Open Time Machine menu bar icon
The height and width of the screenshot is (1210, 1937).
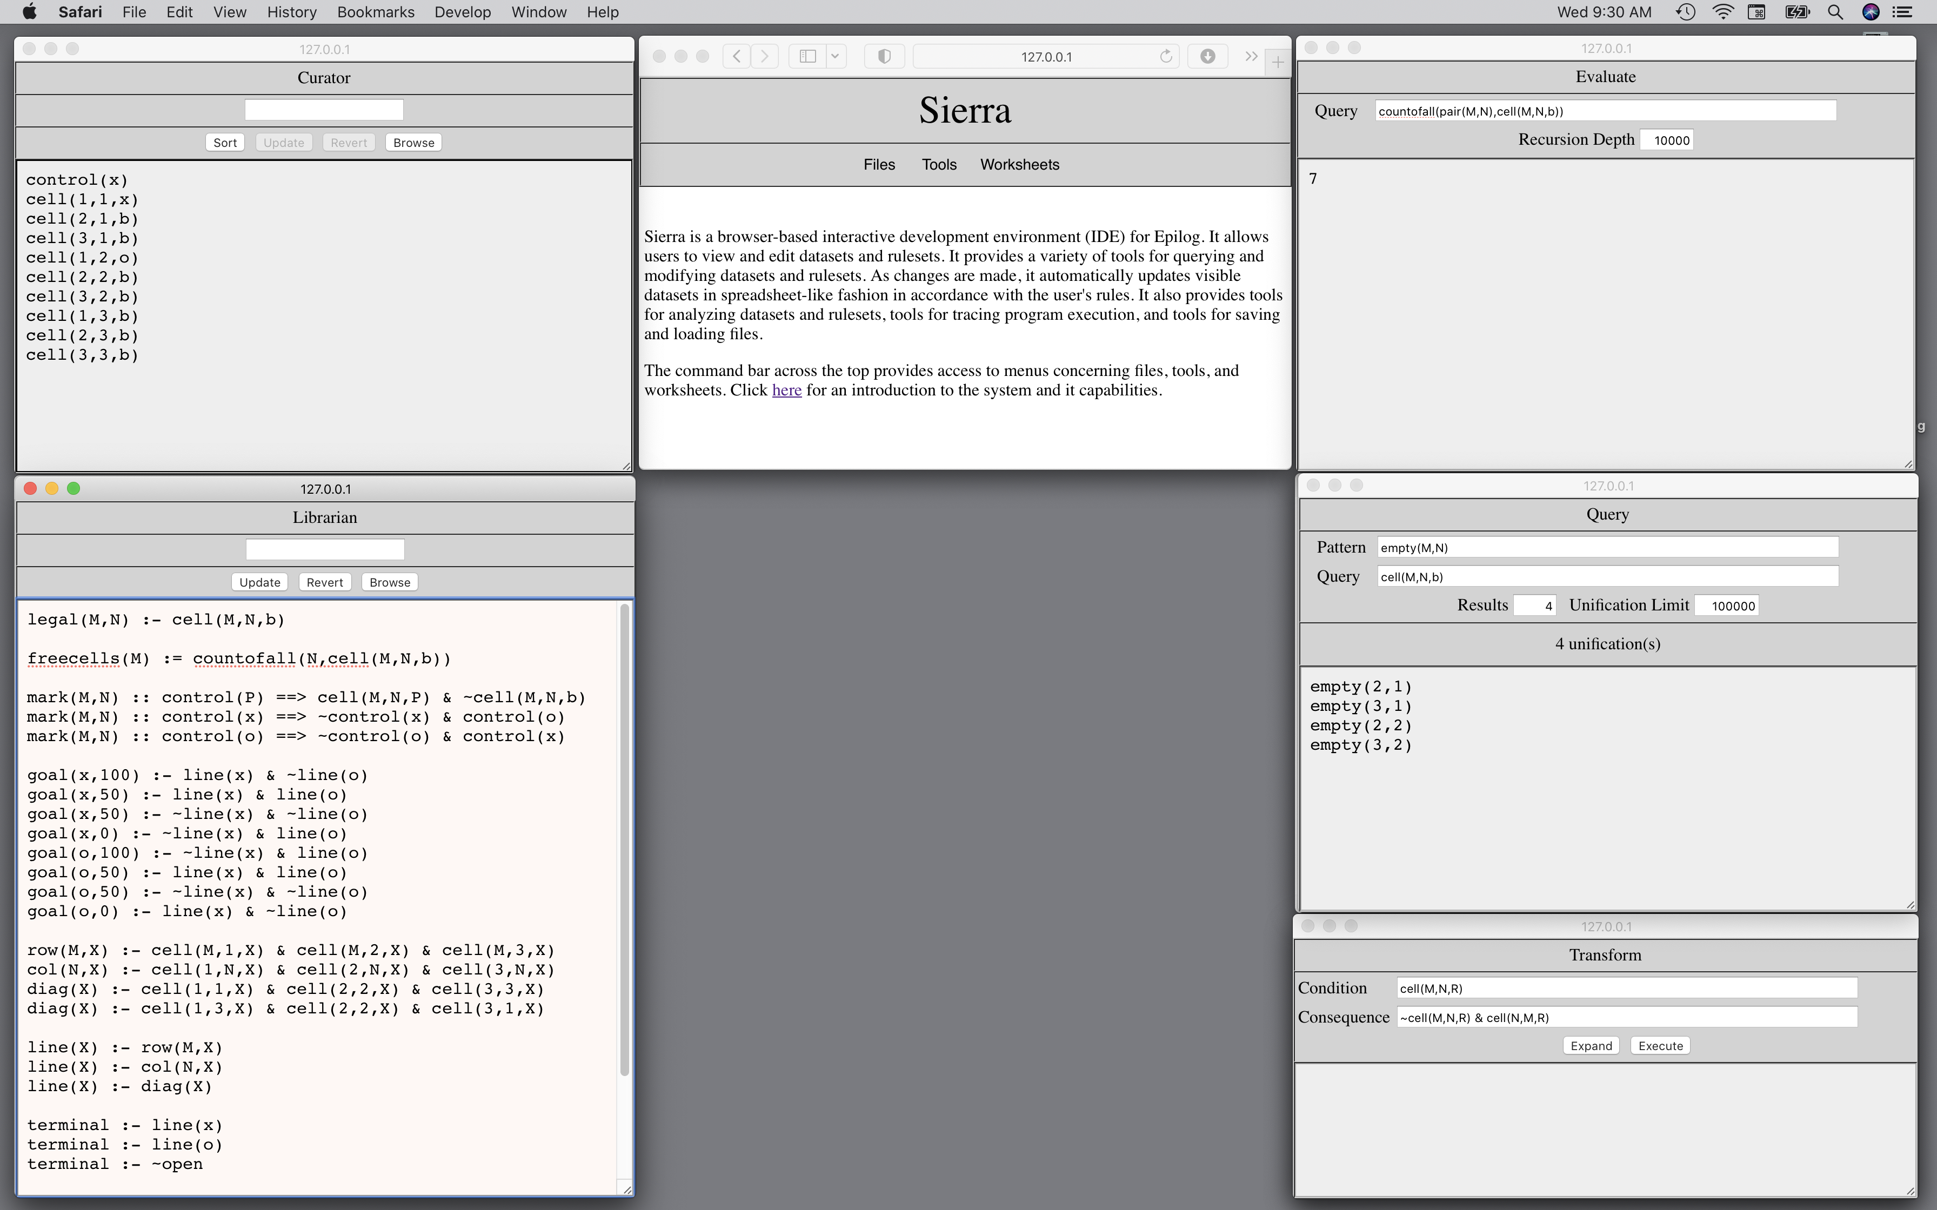click(1686, 12)
